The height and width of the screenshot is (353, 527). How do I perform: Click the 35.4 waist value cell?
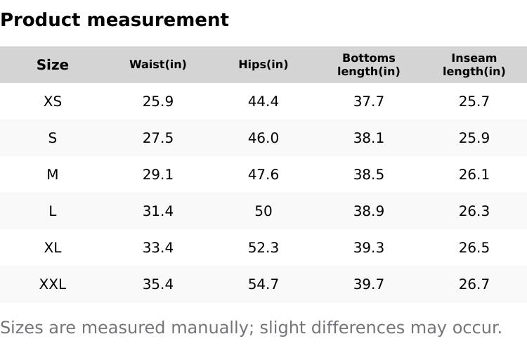[x=158, y=284]
